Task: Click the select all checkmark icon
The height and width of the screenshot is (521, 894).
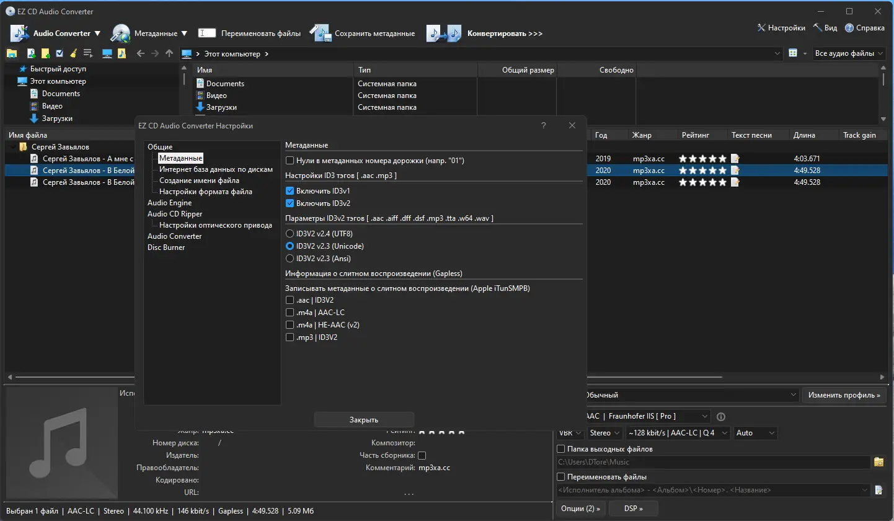Action: tap(60, 54)
